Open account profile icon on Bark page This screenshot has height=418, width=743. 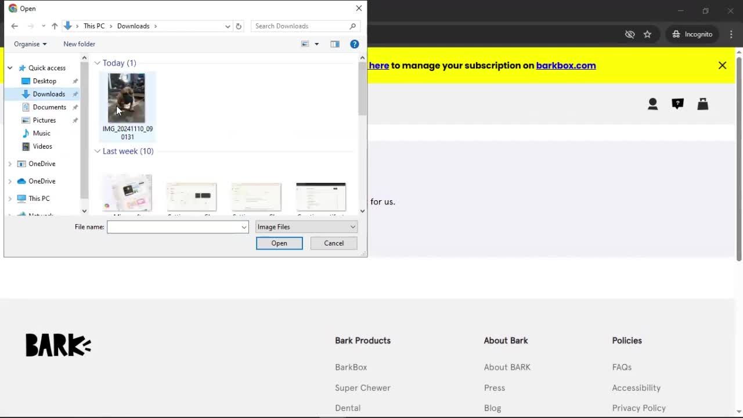tap(652, 104)
